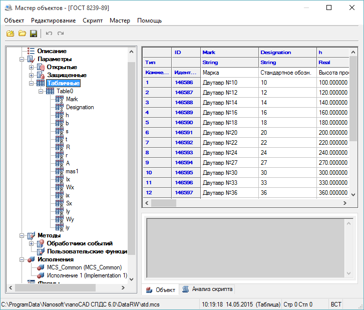
Task: Collapse the Параметры tree node
Action: pos(22,59)
